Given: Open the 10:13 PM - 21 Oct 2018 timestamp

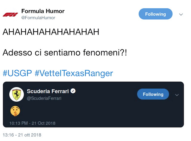Looking at the screenshot, I should (32, 123).
